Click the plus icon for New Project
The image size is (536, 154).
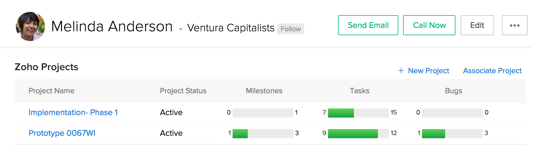(401, 70)
